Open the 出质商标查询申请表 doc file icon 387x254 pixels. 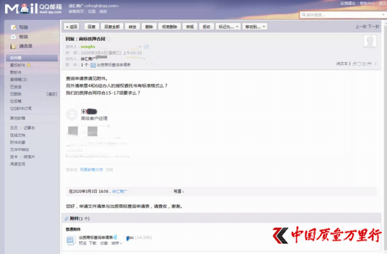(71, 240)
